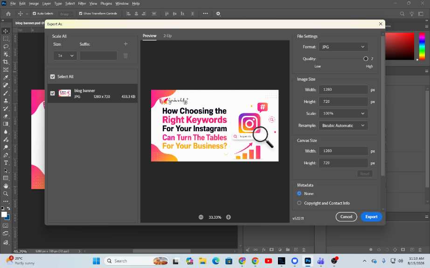Pick the Hand tool
Viewport: 430px width, 268px height.
[6, 186]
